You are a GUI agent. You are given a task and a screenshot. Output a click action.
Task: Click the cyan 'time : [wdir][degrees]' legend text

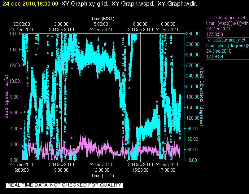tap(227, 46)
